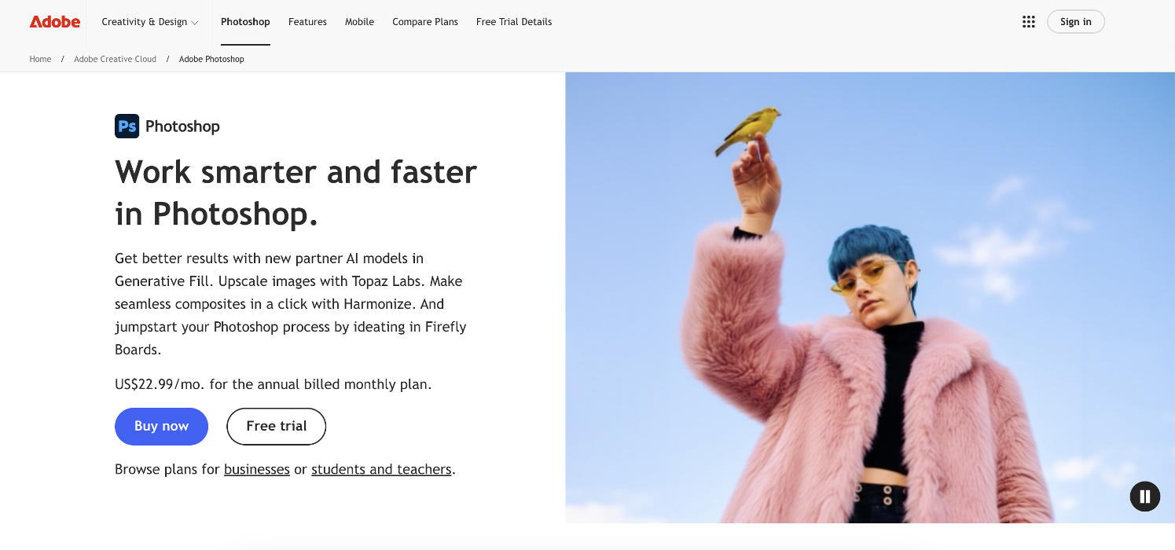Select the Photoshop tab
1175x550 pixels.
coord(245,22)
